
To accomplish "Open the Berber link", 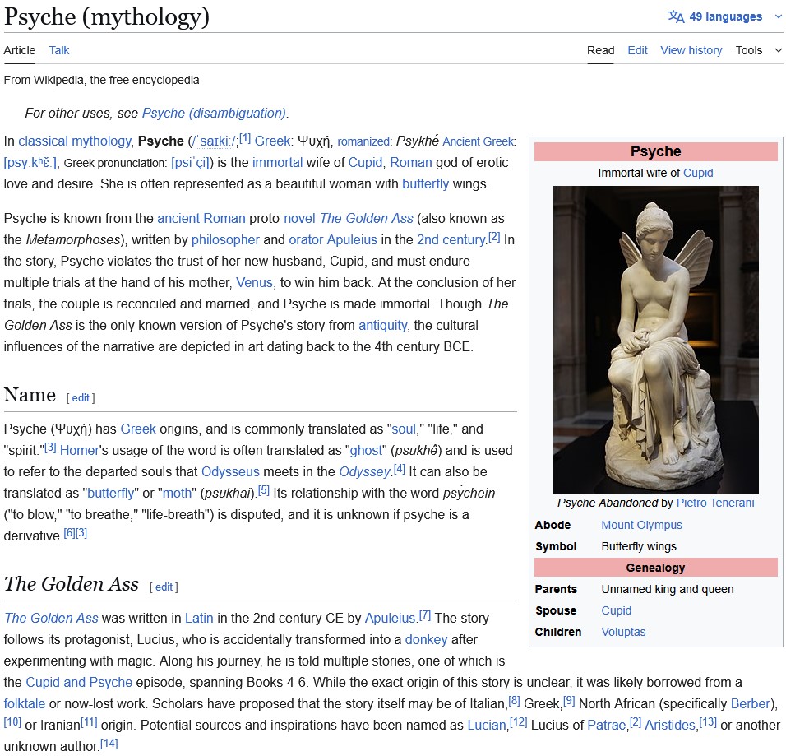I will coord(750,704).
